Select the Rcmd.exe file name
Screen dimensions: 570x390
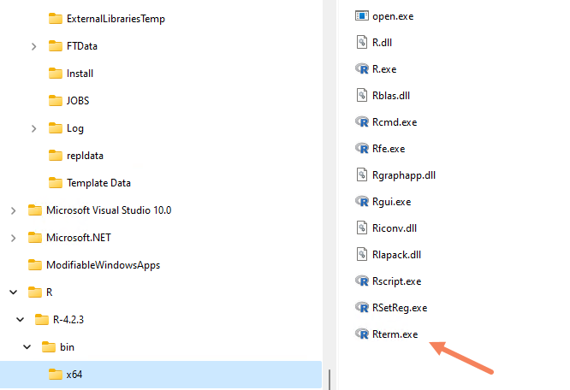395,122
